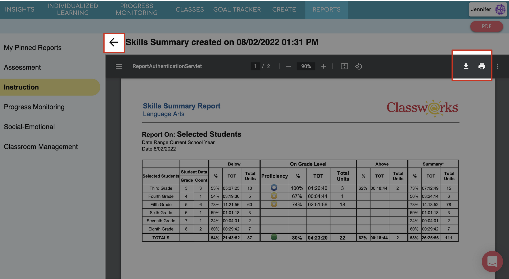Click the fit-to-page icon
Viewport: 509px width, 279px height.
click(344, 66)
